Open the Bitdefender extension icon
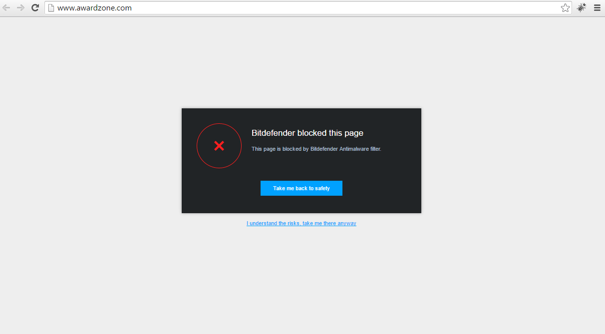Screen dimensions: 605x334 tap(582, 8)
